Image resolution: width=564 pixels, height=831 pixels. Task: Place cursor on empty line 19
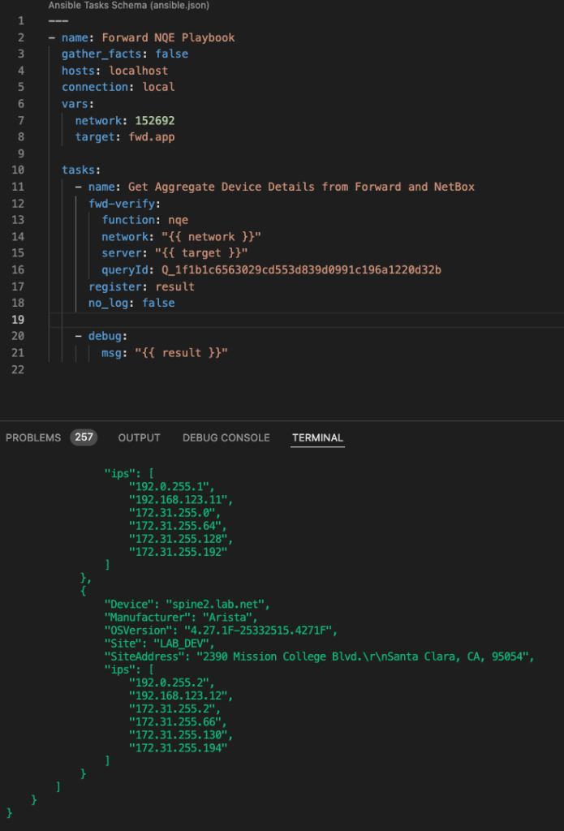click(243, 319)
